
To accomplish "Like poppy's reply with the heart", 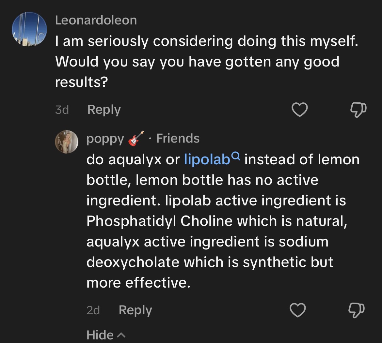I will click(x=298, y=310).
